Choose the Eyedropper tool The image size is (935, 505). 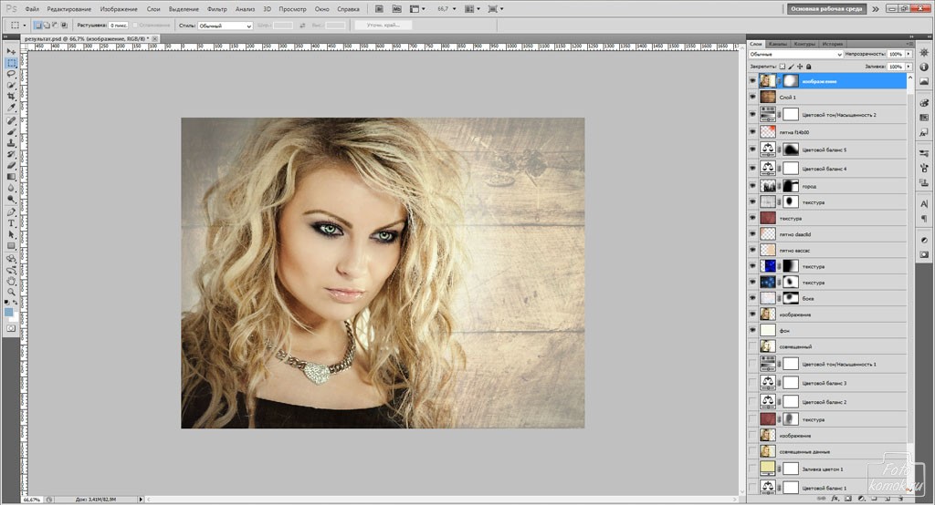click(x=11, y=108)
